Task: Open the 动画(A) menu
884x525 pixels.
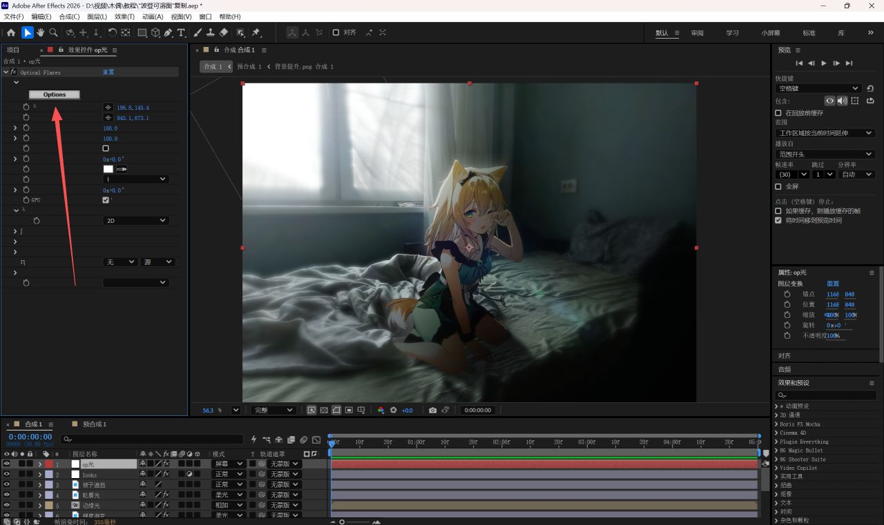Action: pos(153,17)
